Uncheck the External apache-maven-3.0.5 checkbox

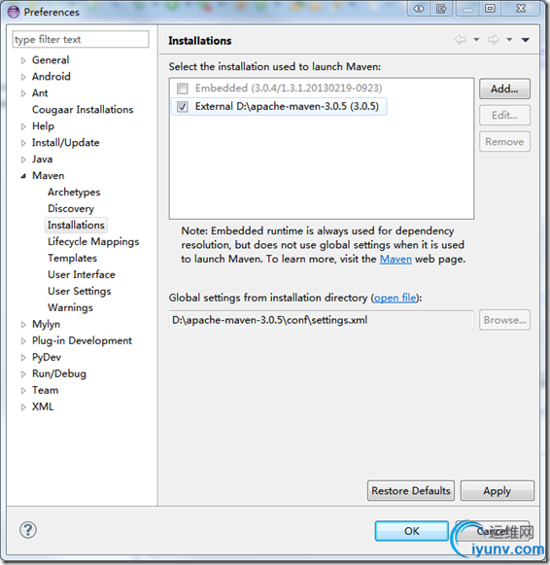[183, 107]
